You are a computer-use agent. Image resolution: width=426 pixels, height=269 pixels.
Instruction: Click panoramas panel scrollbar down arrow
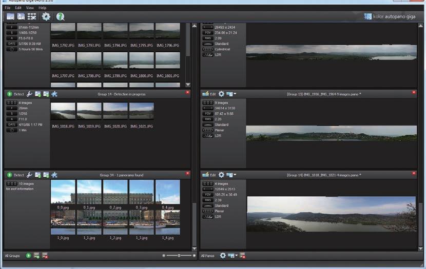(x=420, y=249)
